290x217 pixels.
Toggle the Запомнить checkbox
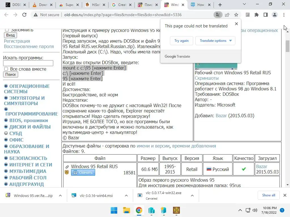pyautogui.click(x=7, y=30)
